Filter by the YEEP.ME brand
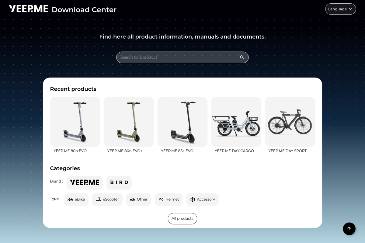 pyautogui.click(x=85, y=182)
